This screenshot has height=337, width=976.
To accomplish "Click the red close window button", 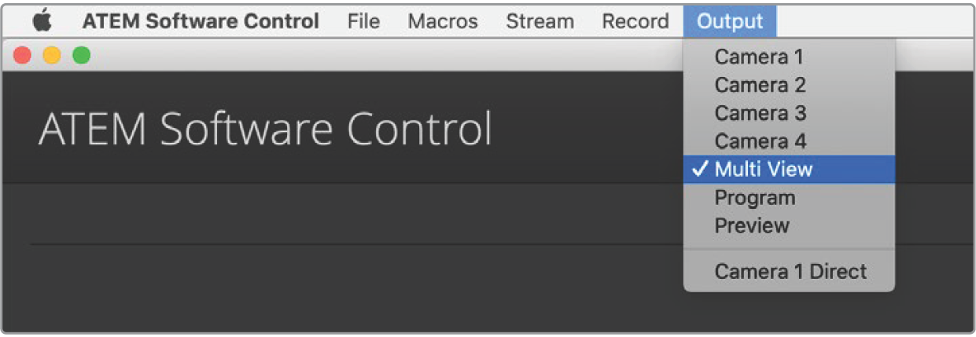I will point(23,56).
